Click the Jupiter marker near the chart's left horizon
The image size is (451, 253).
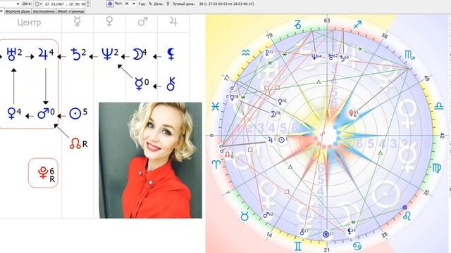coord(271,141)
